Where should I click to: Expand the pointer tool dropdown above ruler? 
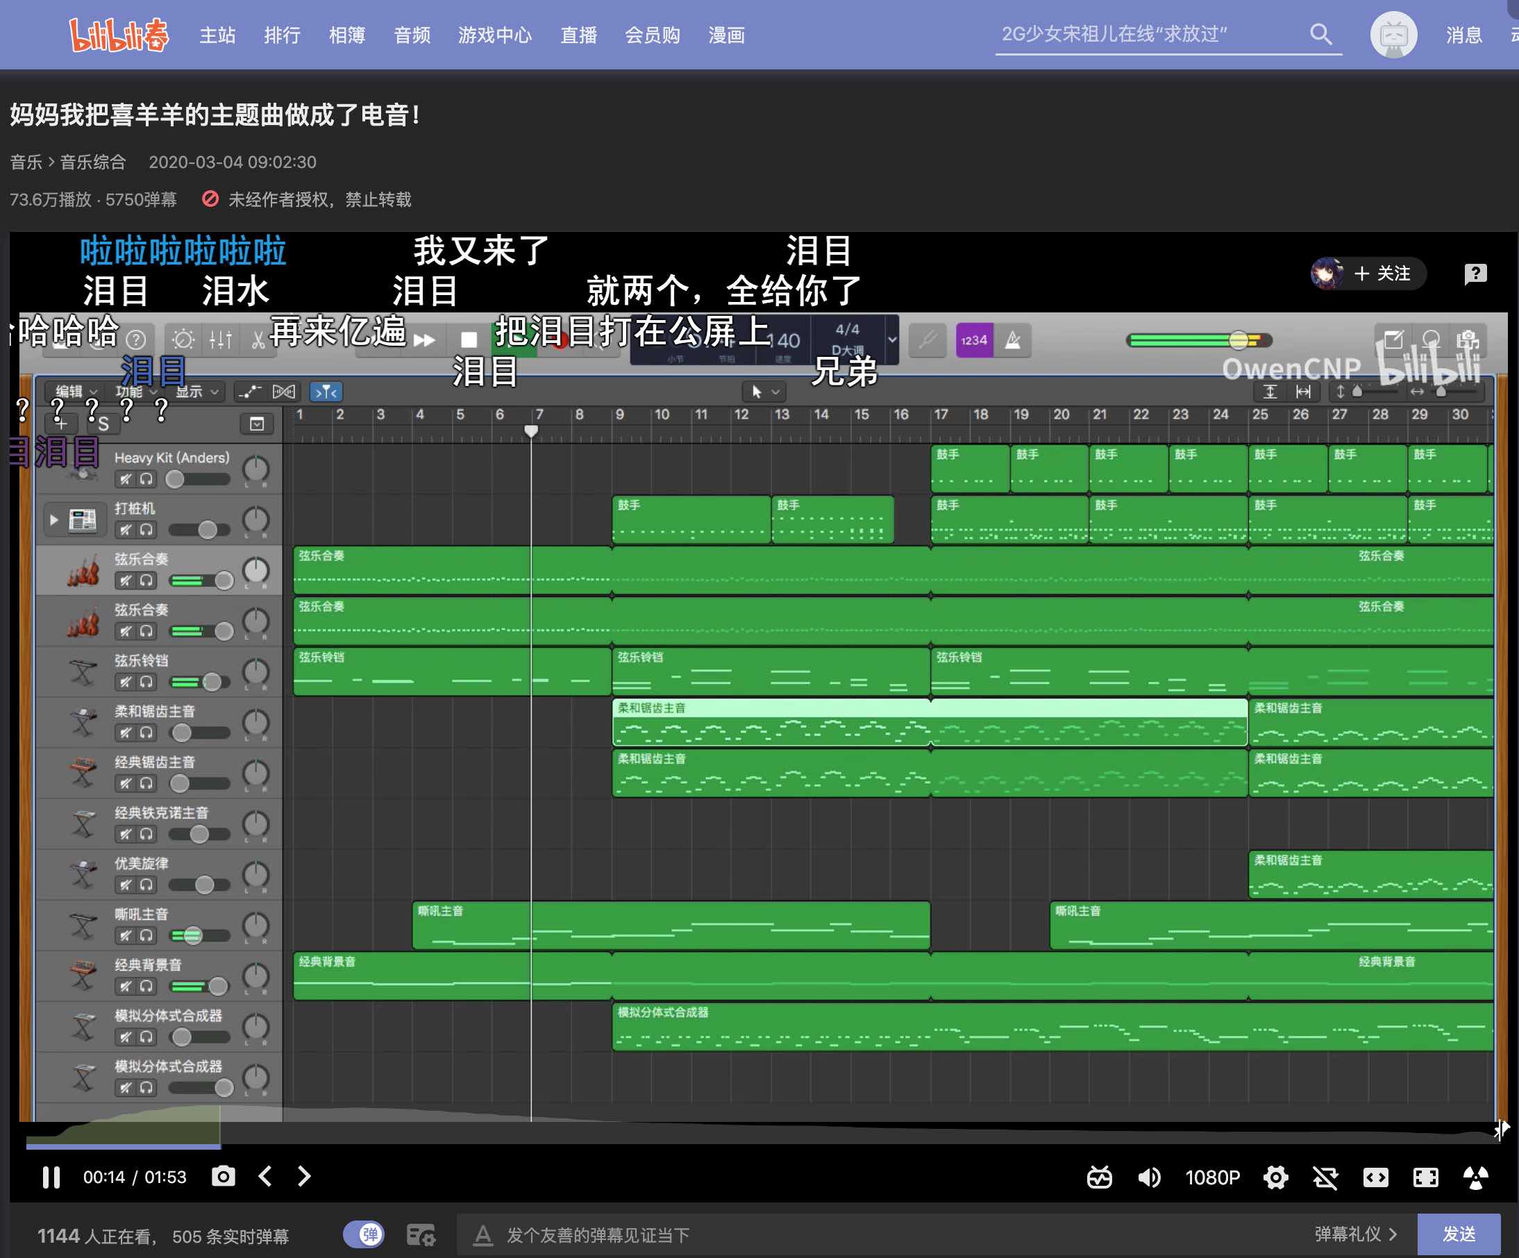tap(764, 392)
